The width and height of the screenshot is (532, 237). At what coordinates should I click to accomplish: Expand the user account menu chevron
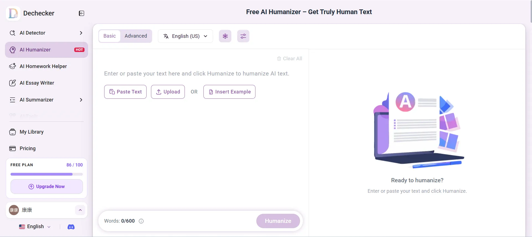coord(80,210)
